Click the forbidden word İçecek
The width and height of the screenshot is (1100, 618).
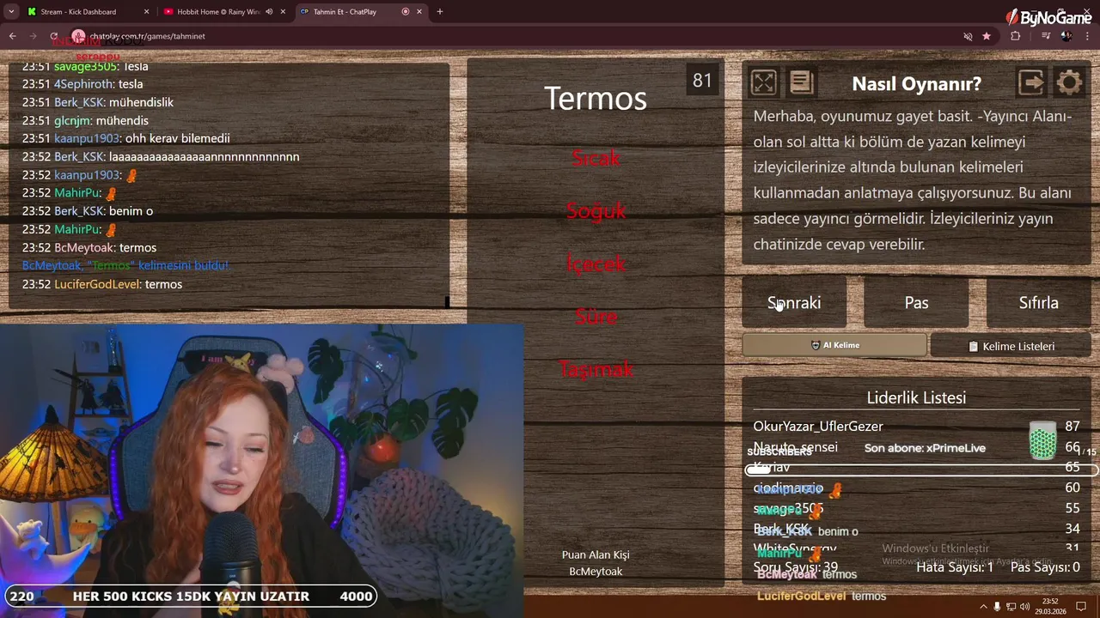click(596, 264)
